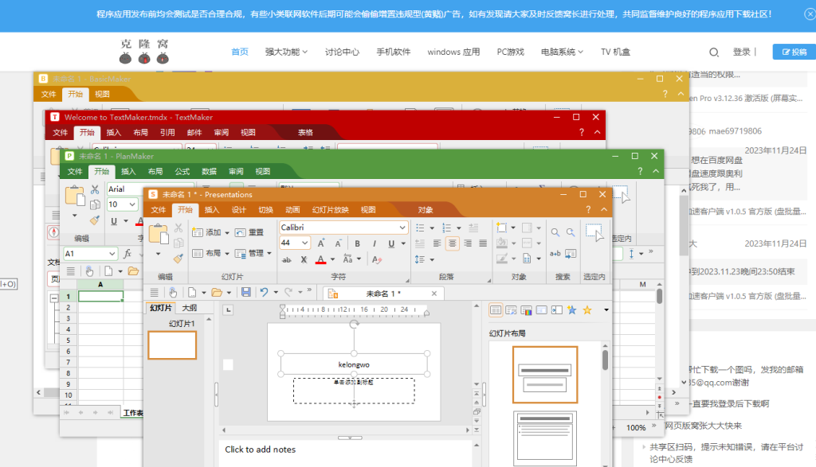Click the clear formatting icon in character group
The height and width of the screenshot is (467, 816).
pos(377,259)
